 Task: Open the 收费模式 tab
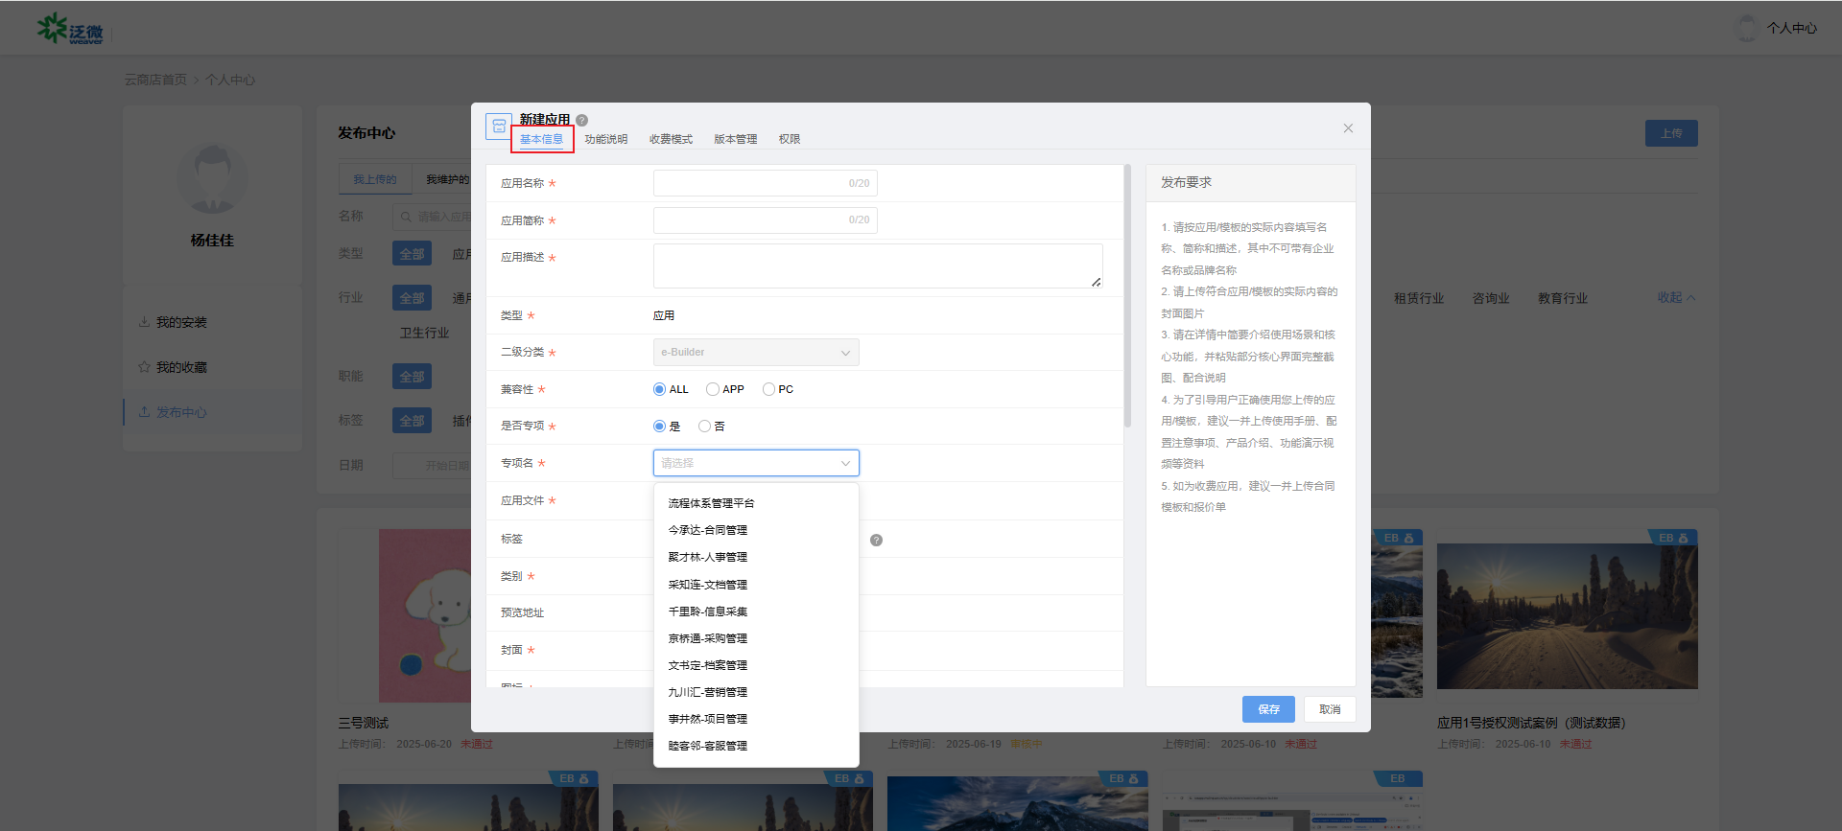[x=671, y=139]
